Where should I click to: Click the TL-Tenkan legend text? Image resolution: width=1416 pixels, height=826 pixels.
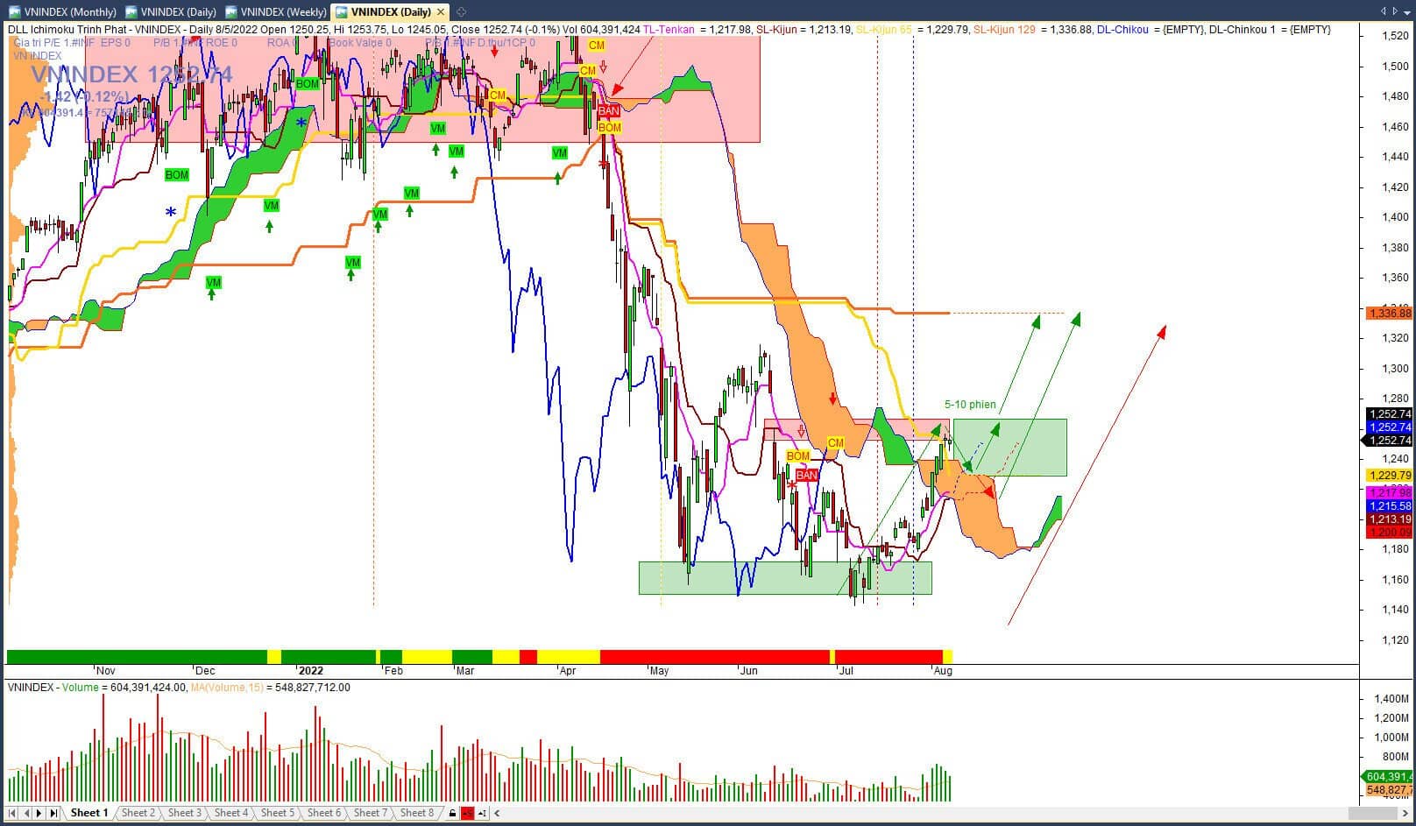[669, 30]
